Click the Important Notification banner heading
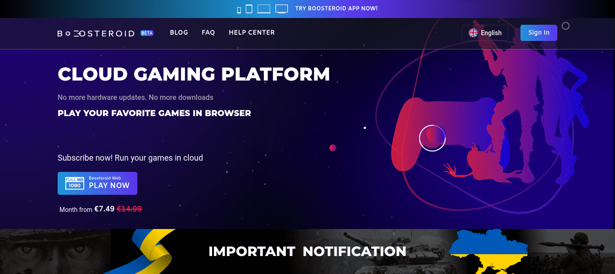The height and width of the screenshot is (274, 615). pos(307,251)
